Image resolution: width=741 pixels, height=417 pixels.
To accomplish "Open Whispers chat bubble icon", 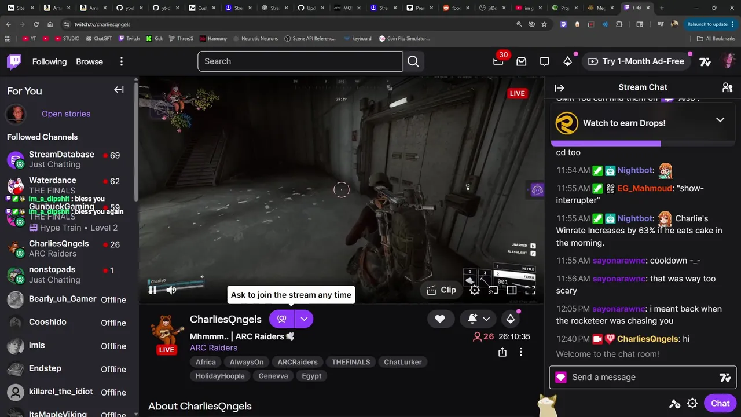I will (545, 61).
